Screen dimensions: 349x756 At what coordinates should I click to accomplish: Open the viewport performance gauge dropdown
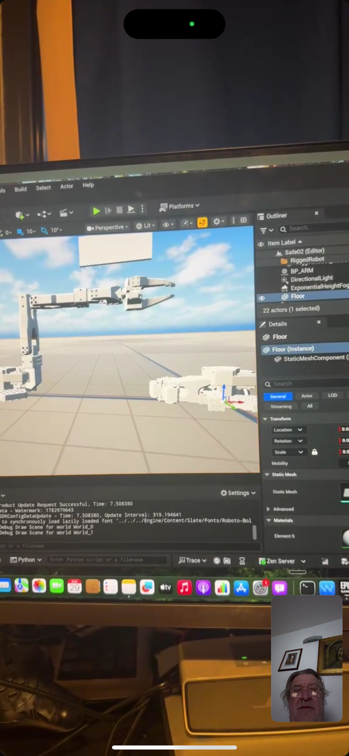click(187, 223)
